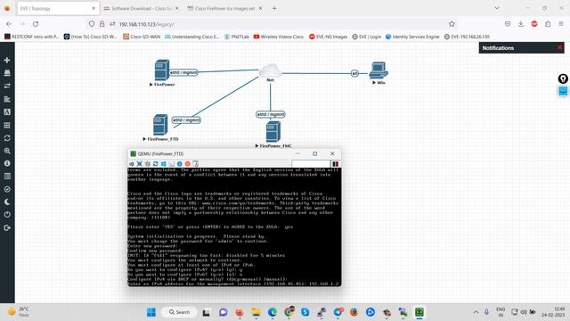
Task: Open EVE-NG Images bookmark
Action: pyautogui.click(x=329, y=37)
